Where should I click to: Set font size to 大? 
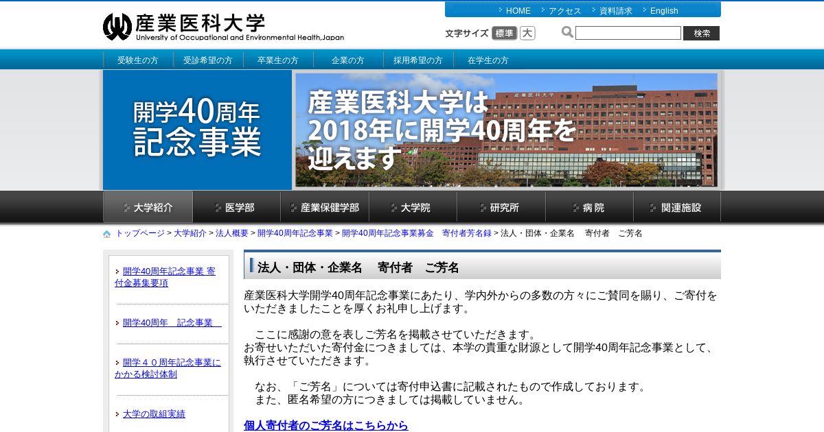click(x=527, y=33)
